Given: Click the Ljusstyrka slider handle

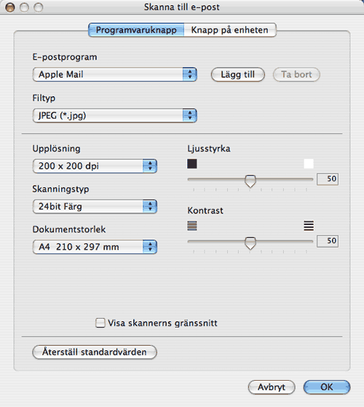Looking at the screenshot, I should 250,181.
